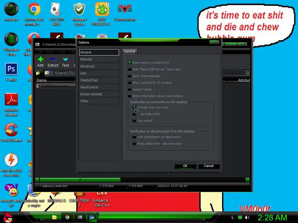Select the Screen recorder category

click(99, 94)
